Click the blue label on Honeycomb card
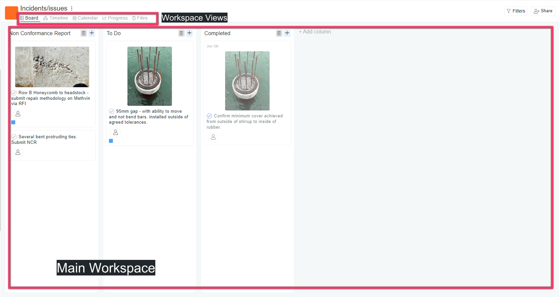The width and height of the screenshot is (559, 297). (13, 122)
